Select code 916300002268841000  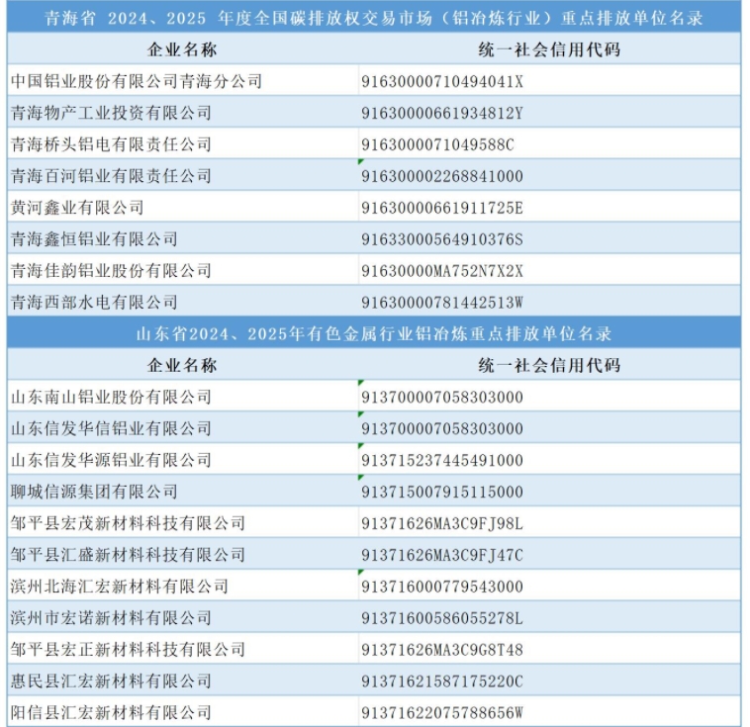tap(549, 175)
